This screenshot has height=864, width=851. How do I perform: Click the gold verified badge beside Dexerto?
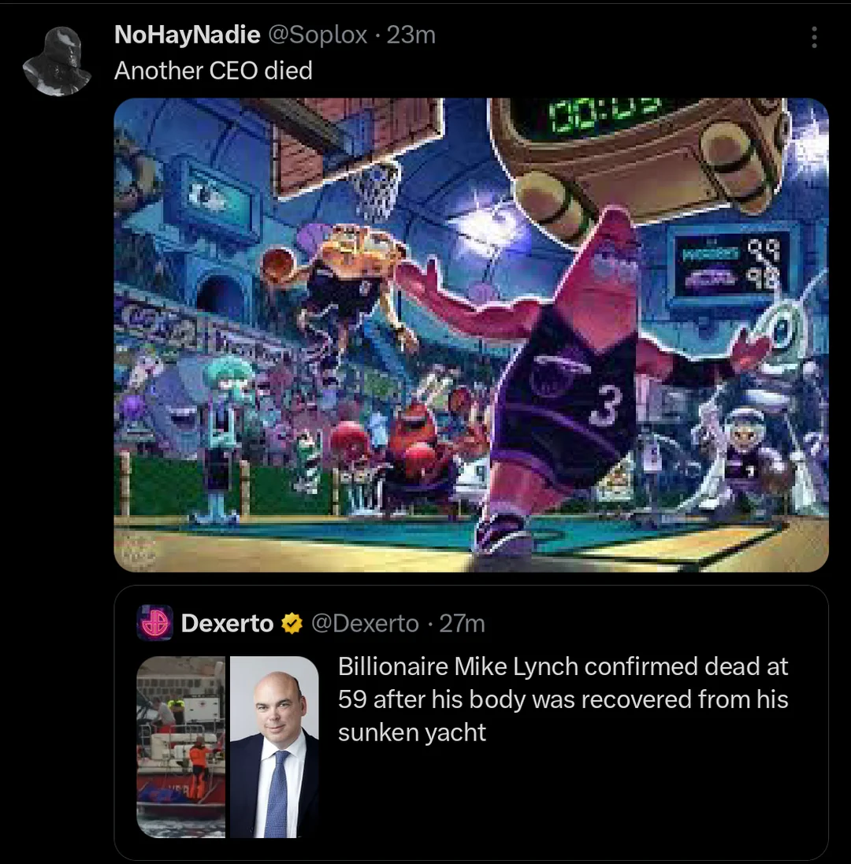(292, 623)
